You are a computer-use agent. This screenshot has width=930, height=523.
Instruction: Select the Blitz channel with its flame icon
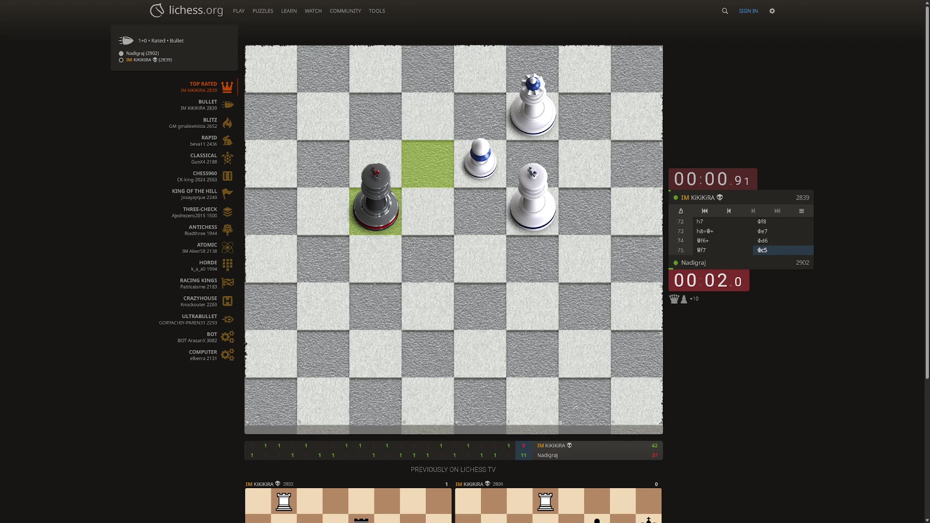click(227, 123)
